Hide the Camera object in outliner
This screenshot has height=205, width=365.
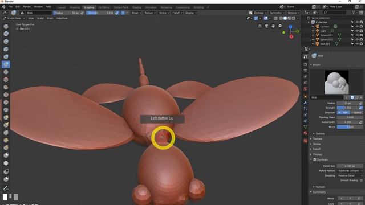click(357, 27)
